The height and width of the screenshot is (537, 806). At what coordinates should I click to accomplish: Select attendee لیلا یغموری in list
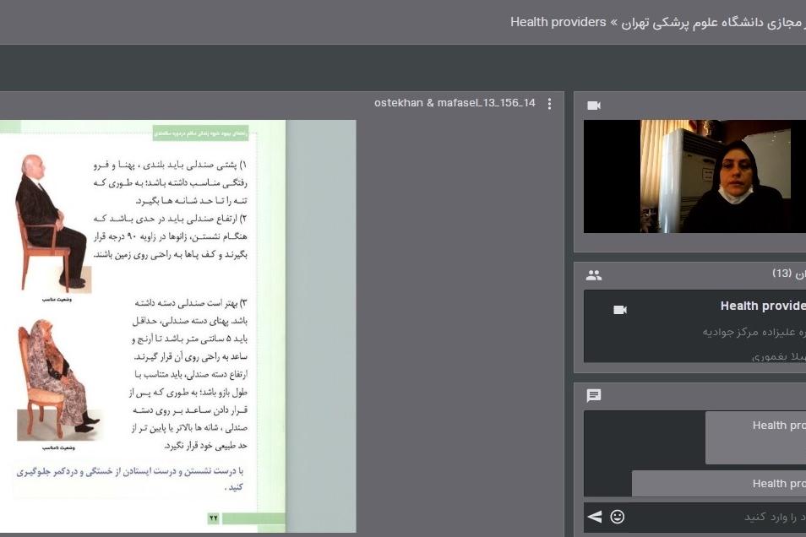777,356
